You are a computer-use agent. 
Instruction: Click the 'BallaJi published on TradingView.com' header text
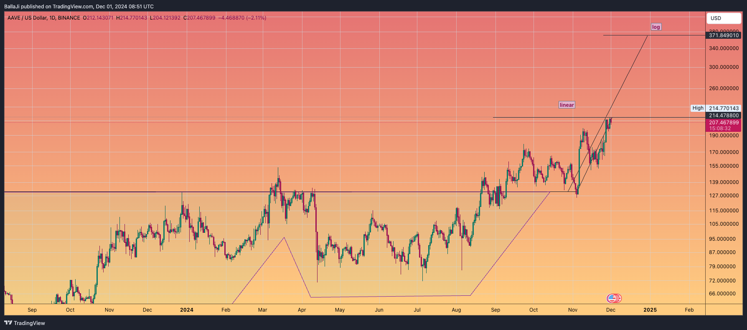49,7
